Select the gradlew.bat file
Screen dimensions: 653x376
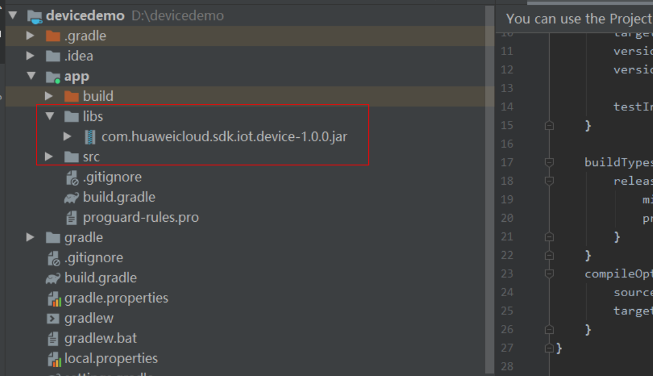(x=101, y=338)
